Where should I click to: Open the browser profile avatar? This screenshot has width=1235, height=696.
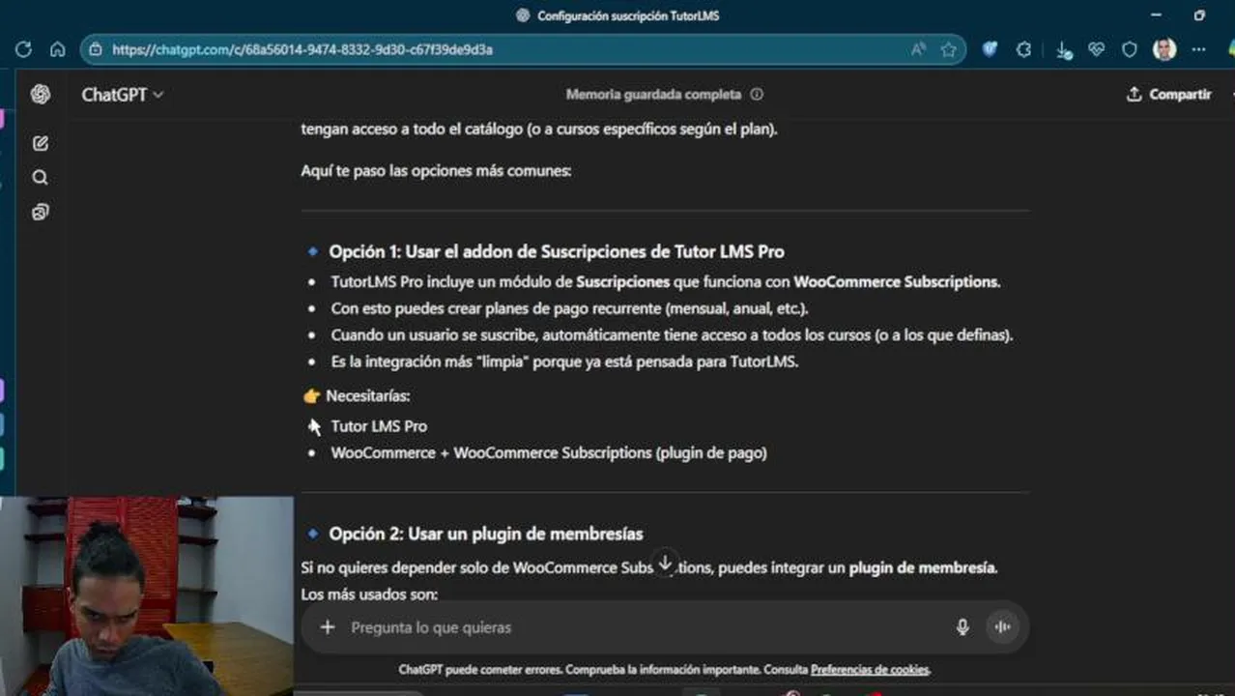pos(1164,49)
